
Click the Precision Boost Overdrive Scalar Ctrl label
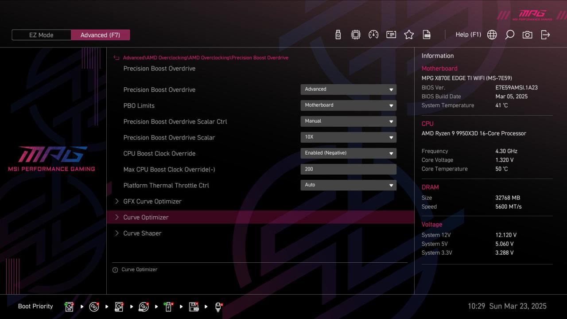pos(175,121)
